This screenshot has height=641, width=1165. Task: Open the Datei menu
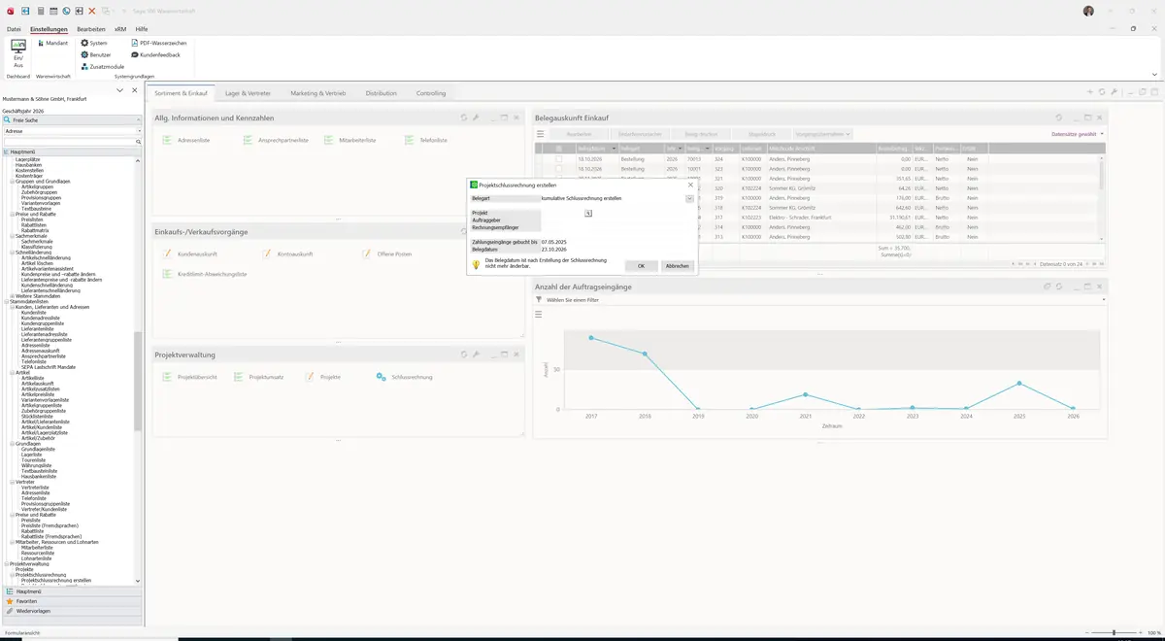[14, 29]
